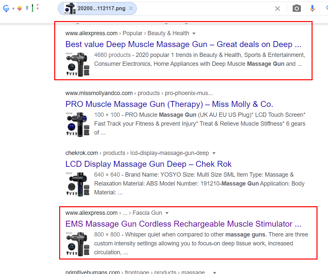Open the Google doodle logo

coord(20,8)
